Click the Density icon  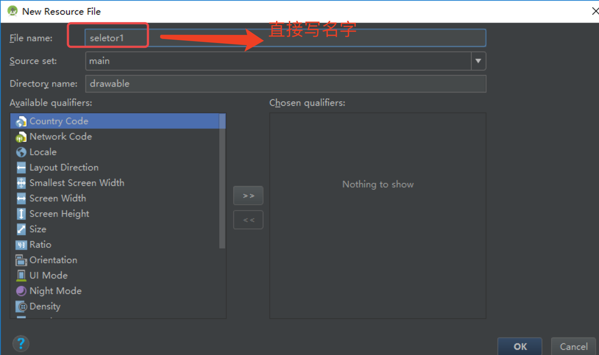click(x=21, y=306)
